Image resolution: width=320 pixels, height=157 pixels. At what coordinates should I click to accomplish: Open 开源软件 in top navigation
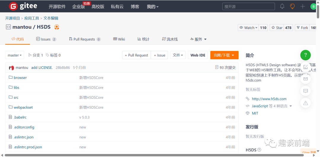click(x=57, y=7)
